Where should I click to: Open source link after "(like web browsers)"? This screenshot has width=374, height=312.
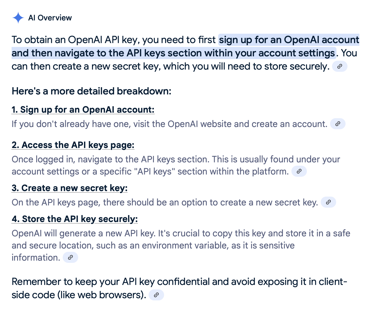156,295
